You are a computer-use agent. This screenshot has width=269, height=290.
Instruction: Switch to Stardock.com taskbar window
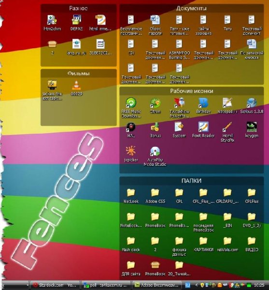tap(55, 285)
